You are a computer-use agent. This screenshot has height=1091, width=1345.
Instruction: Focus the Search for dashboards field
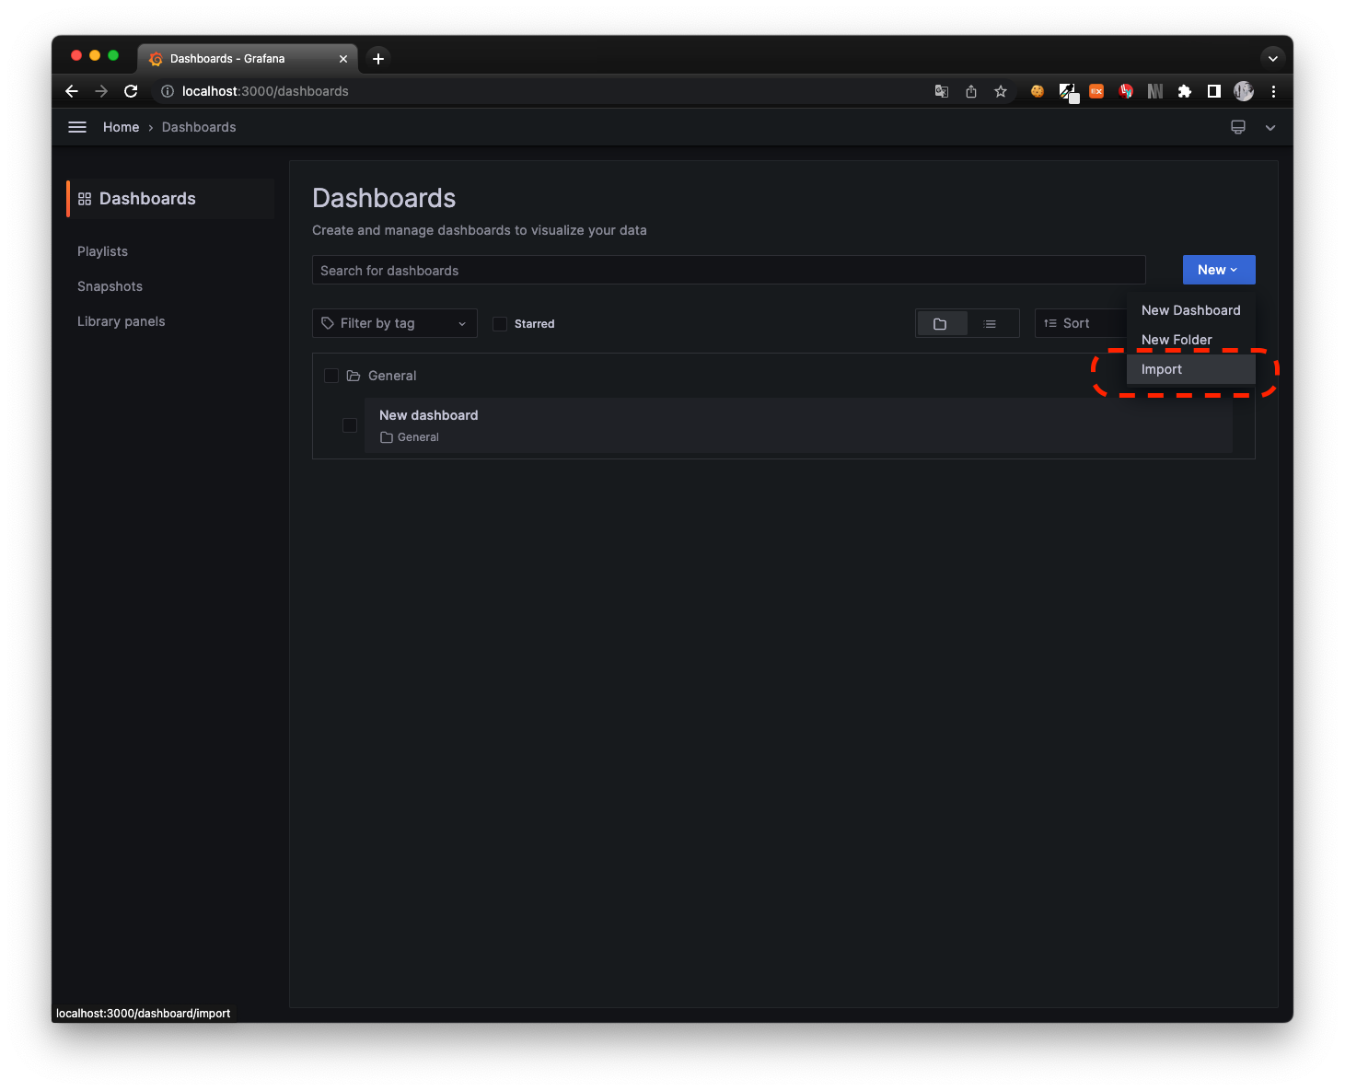[728, 270]
